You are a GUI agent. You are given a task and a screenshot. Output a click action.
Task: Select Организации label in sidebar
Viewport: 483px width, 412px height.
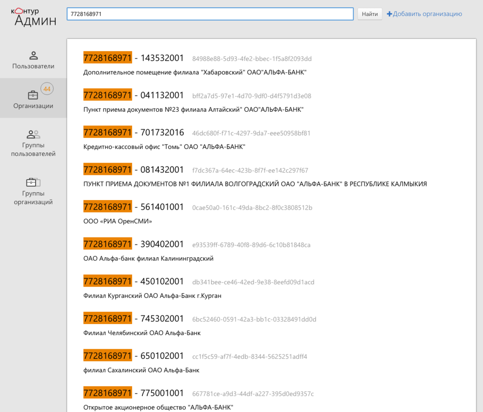point(33,106)
